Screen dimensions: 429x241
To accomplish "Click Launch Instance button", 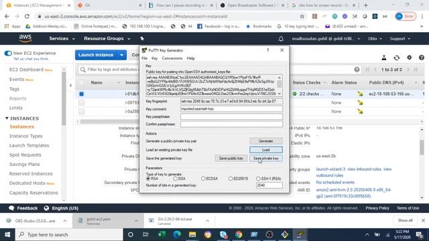I will 96,55.
